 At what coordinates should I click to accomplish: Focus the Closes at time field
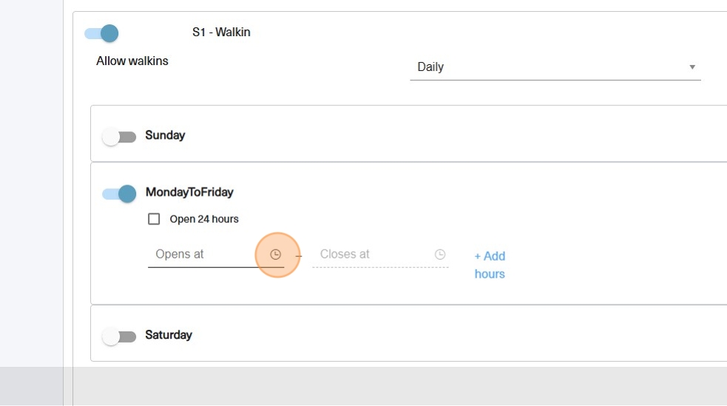pos(370,255)
